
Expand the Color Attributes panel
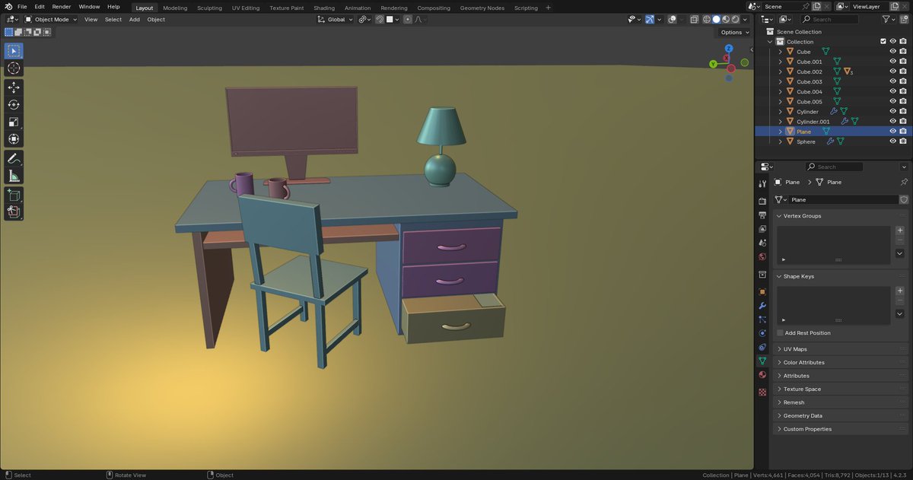point(841,362)
